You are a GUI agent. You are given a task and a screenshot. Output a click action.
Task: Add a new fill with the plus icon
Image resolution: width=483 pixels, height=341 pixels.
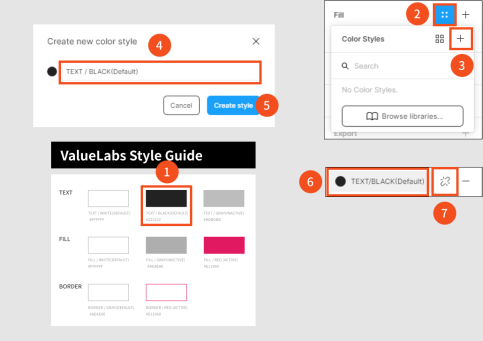tap(466, 14)
